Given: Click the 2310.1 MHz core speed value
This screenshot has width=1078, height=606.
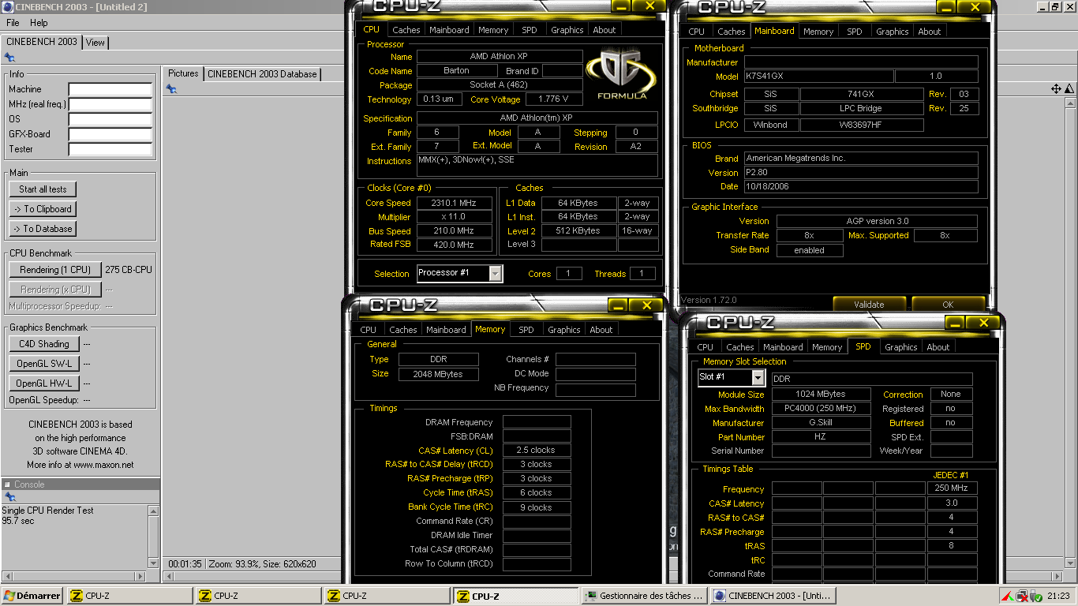Looking at the screenshot, I should pyautogui.click(x=453, y=203).
